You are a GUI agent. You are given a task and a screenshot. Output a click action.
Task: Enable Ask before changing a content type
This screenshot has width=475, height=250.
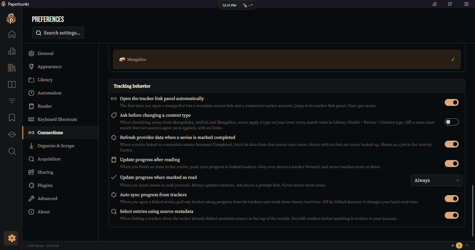pos(452,122)
